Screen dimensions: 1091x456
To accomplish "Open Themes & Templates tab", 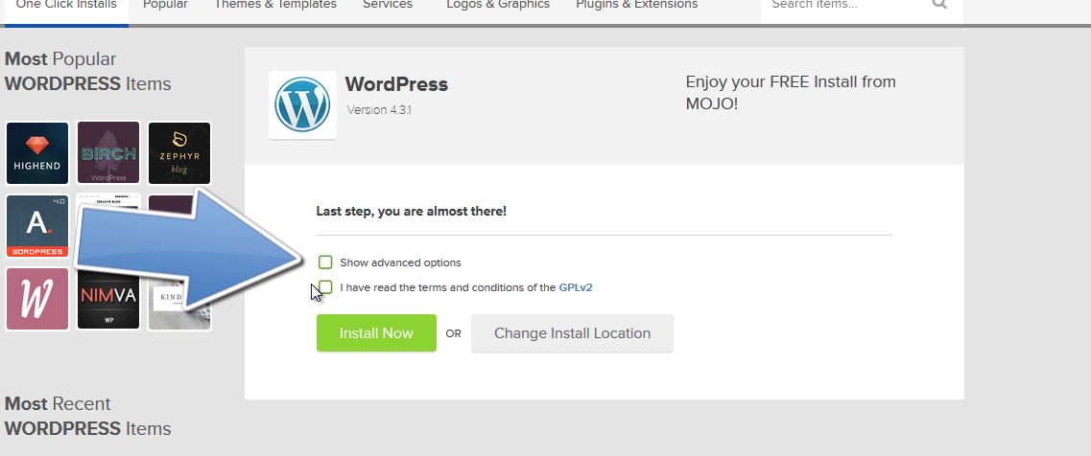I will point(274,6).
